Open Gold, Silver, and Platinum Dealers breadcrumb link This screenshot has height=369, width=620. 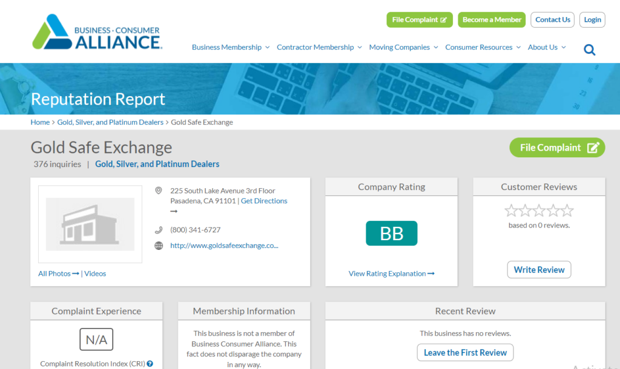110,122
